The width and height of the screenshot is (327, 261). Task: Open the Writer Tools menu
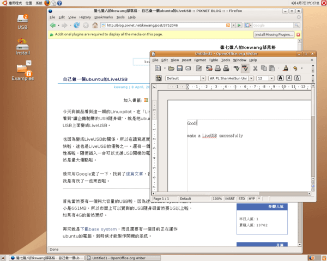226,60
